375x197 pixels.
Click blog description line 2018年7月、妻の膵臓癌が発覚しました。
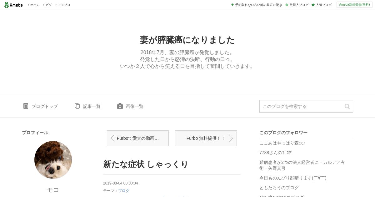coord(187,52)
